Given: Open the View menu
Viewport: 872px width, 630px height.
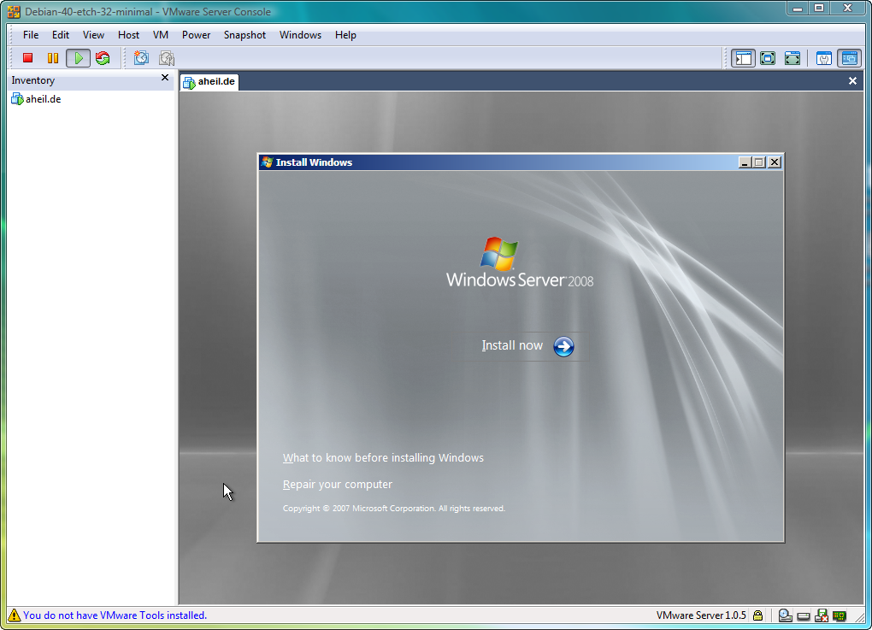Looking at the screenshot, I should (x=93, y=35).
